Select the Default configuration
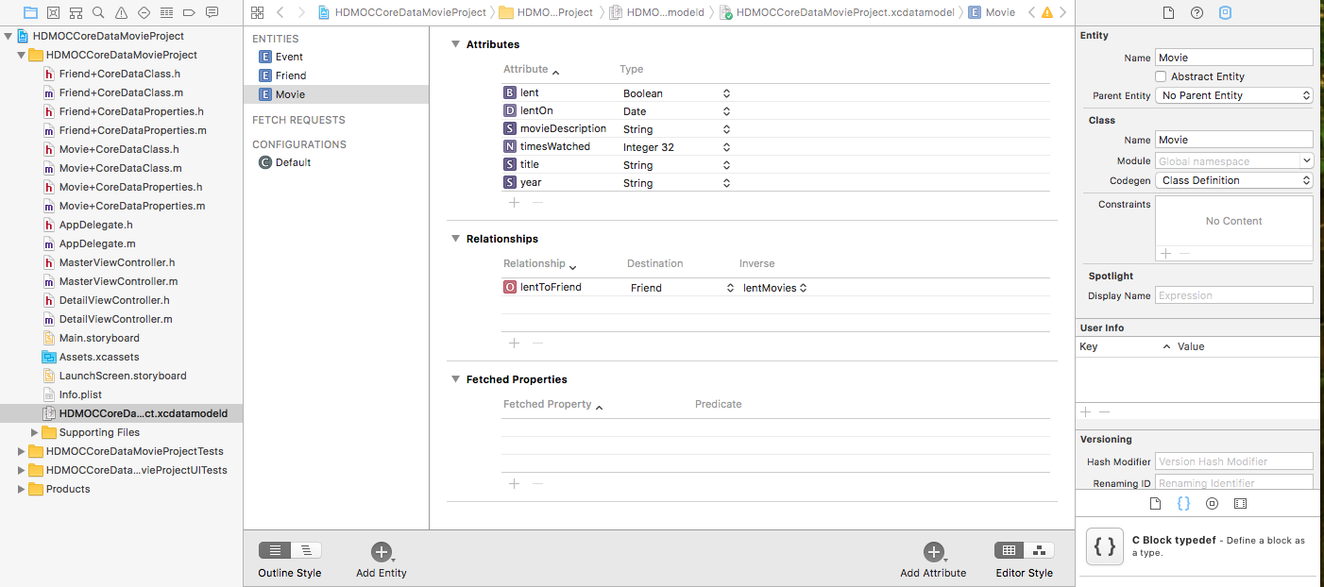Screen dimensions: 1324x587 [x=336, y=162]
